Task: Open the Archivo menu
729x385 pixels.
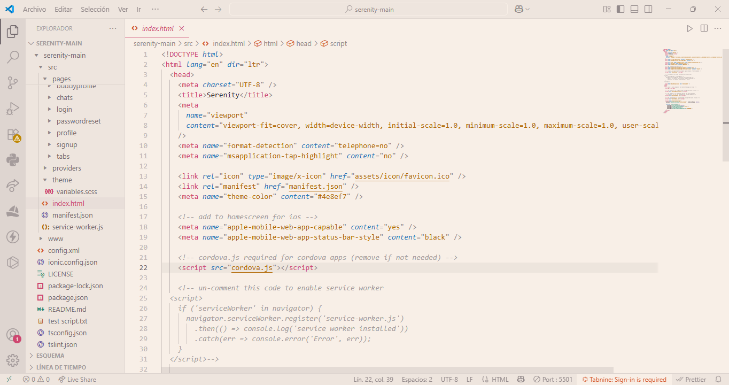Action: tap(34, 9)
